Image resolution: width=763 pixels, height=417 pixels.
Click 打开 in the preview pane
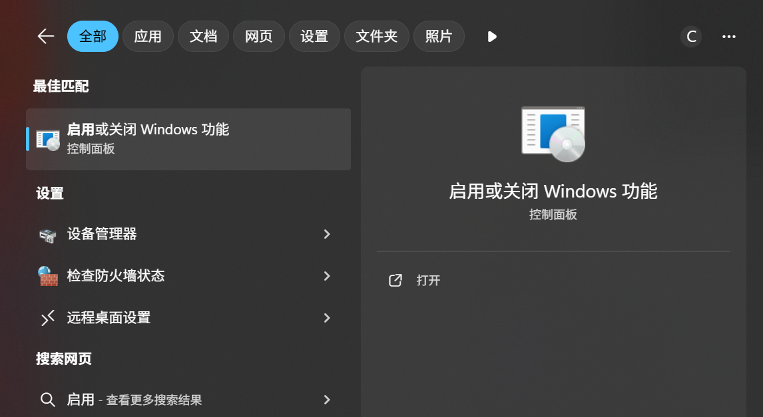428,281
